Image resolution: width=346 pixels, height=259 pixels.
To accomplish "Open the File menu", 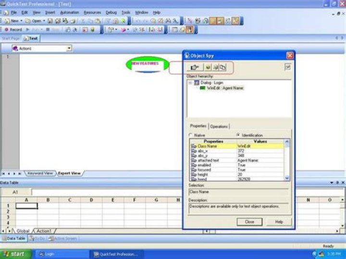I will [13, 12].
